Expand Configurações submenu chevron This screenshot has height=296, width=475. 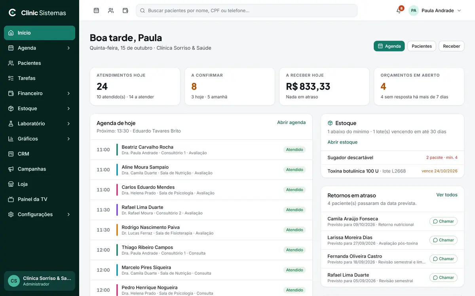click(68, 214)
